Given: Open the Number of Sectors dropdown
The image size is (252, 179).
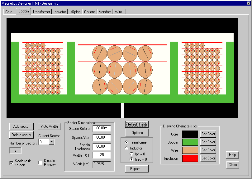Looking at the screenshot, I should click(x=46, y=142).
